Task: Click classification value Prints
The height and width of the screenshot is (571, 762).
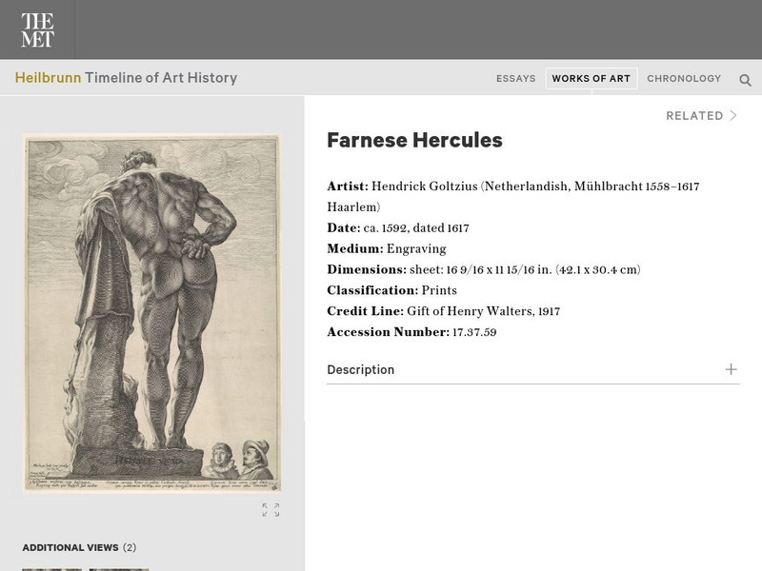Action: pos(439,290)
